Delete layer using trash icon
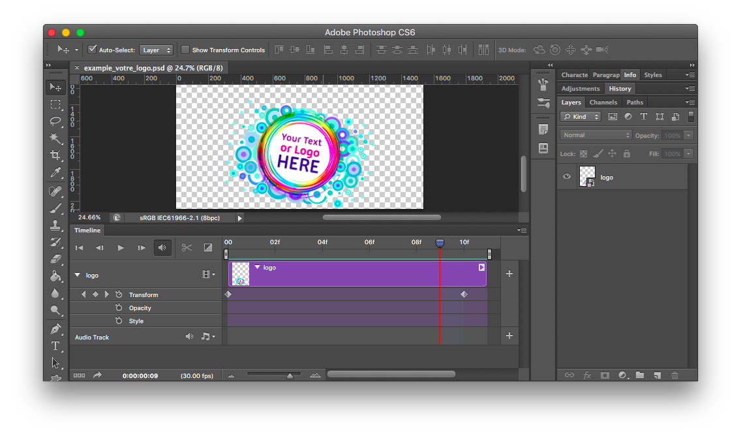Image resolution: width=741 pixels, height=440 pixels. point(674,375)
